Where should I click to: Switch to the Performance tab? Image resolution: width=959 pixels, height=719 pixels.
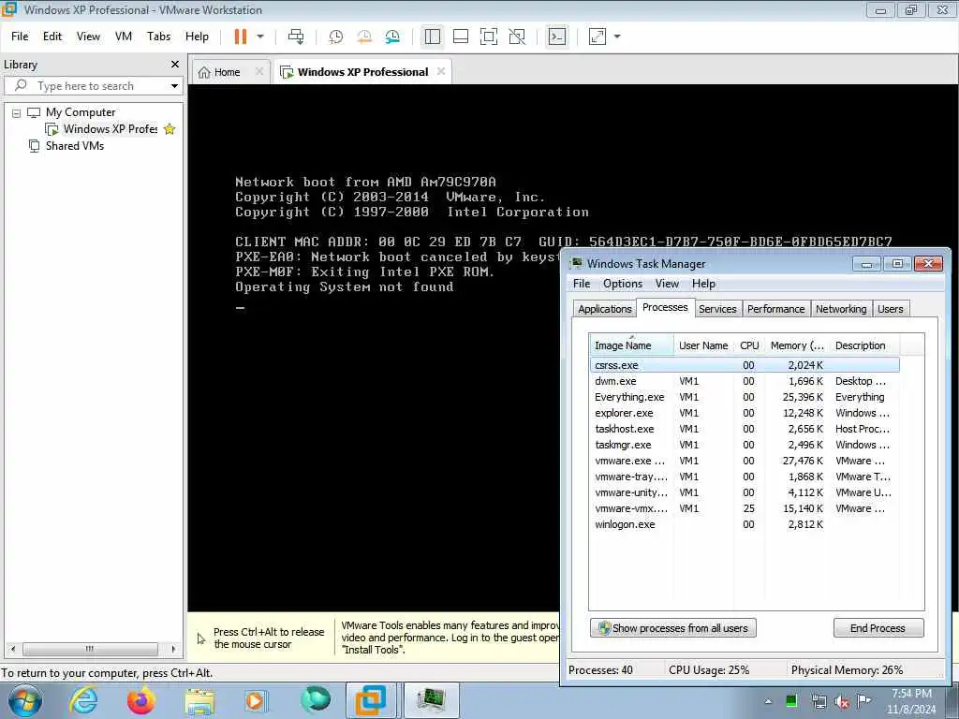tap(775, 309)
